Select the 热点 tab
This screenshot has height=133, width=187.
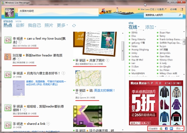8,25
